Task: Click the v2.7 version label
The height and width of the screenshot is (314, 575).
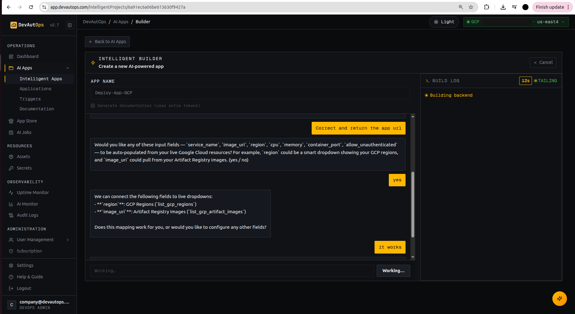Action: pos(55,25)
